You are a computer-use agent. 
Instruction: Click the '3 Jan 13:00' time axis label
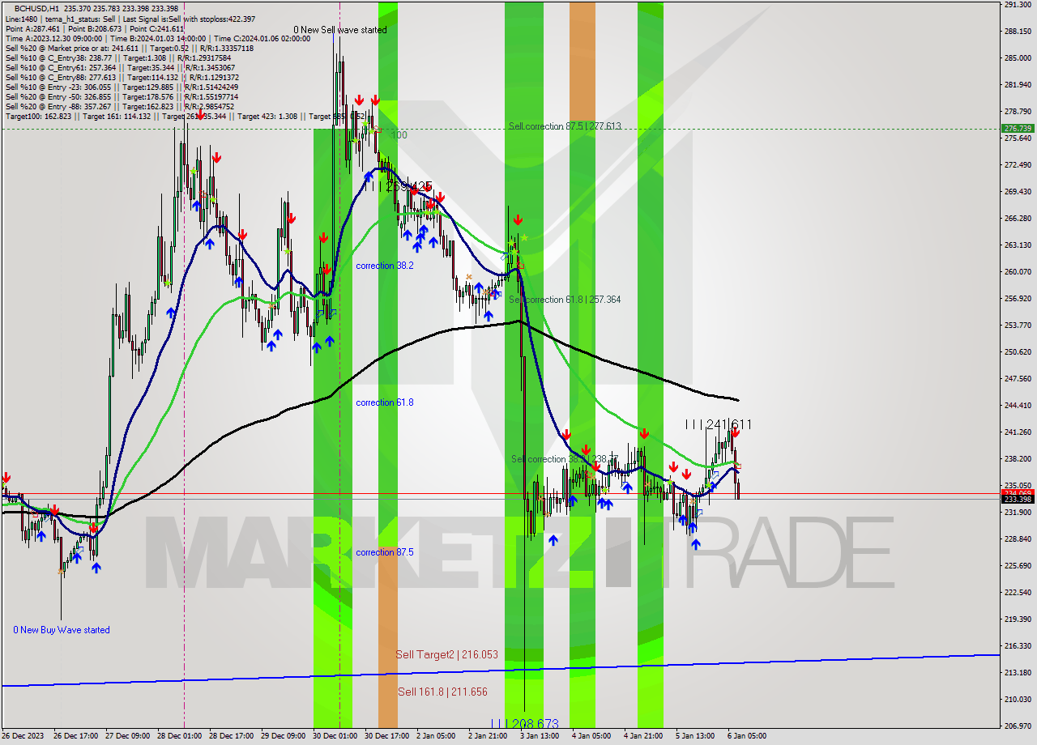[x=540, y=736]
